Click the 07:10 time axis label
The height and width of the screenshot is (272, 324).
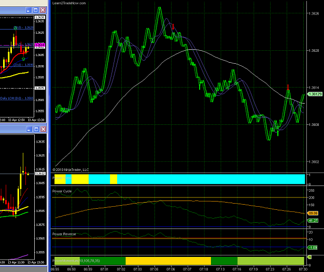coord(204,269)
